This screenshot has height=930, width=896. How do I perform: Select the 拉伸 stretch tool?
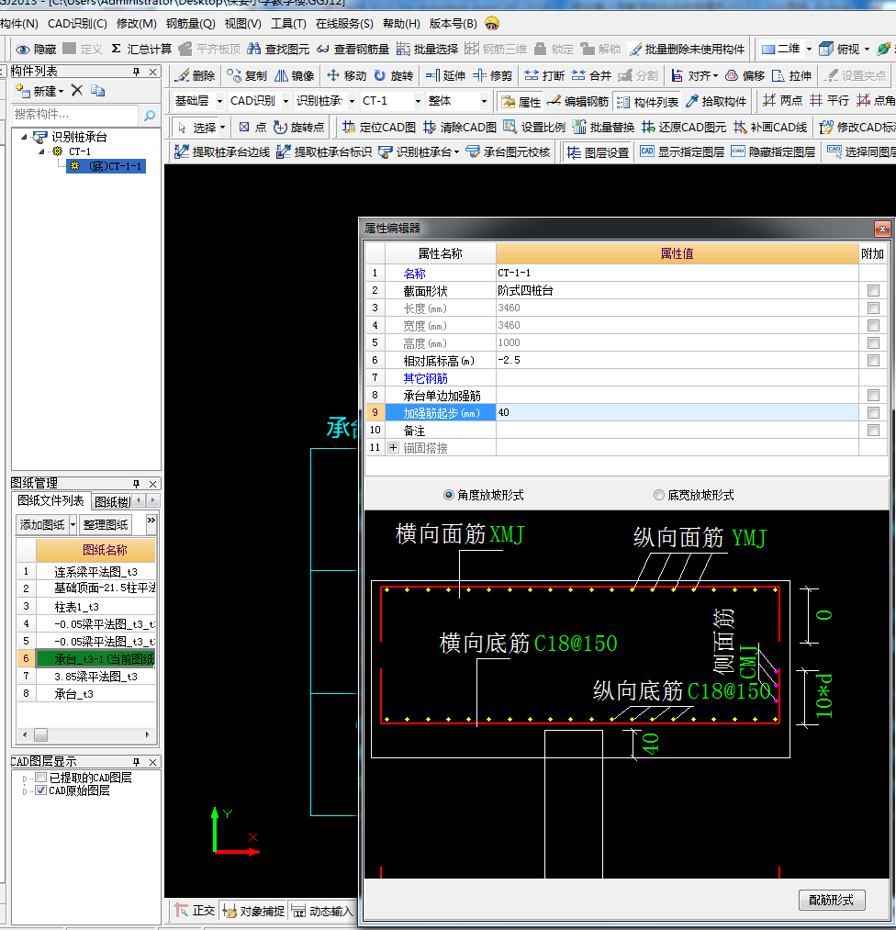point(791,75)
